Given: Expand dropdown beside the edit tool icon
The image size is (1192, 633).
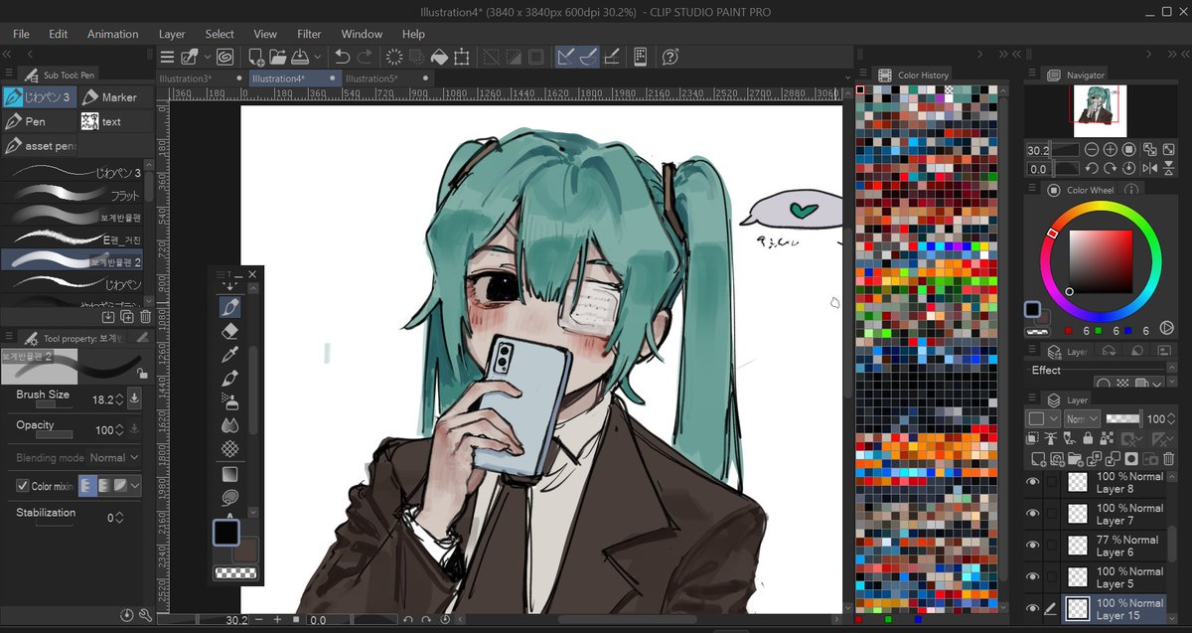Looking at the screenshot, I should (206, 57).
